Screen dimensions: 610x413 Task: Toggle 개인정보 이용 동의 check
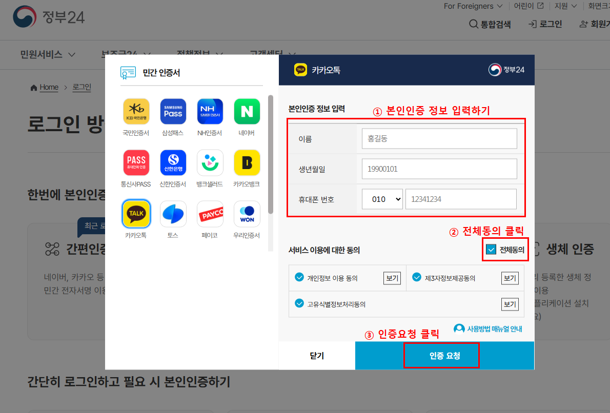pos(299,277)
